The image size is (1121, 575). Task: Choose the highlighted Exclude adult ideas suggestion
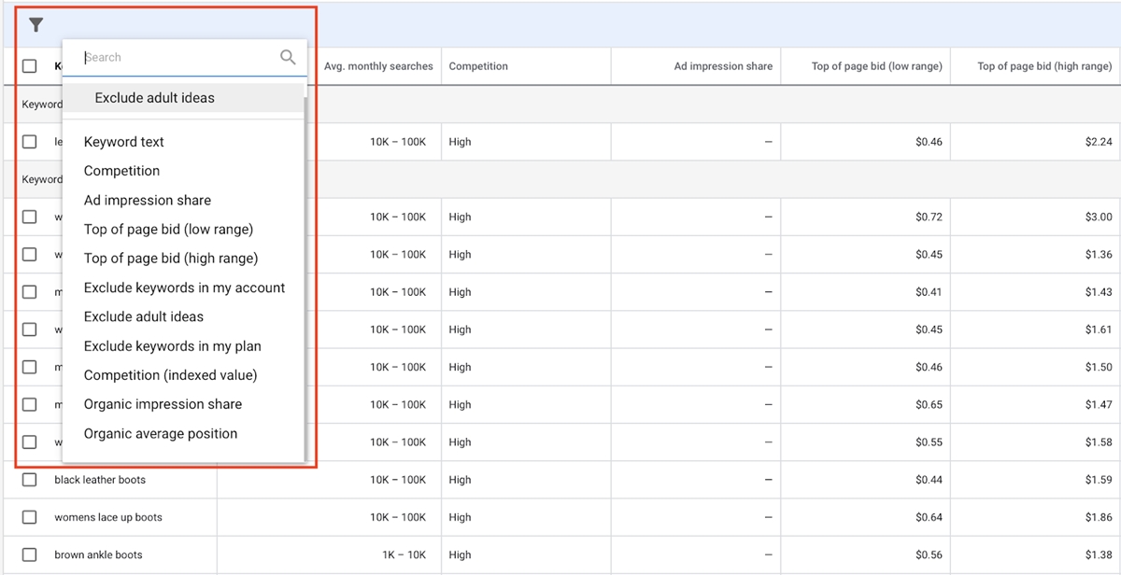click(183, 98)
